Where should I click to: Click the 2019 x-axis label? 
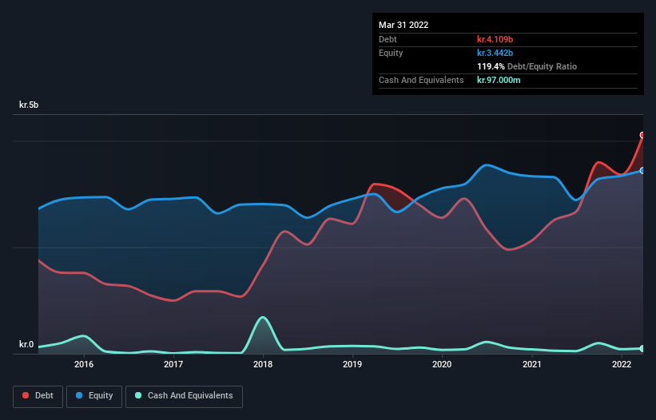click(x=352, y=364)
